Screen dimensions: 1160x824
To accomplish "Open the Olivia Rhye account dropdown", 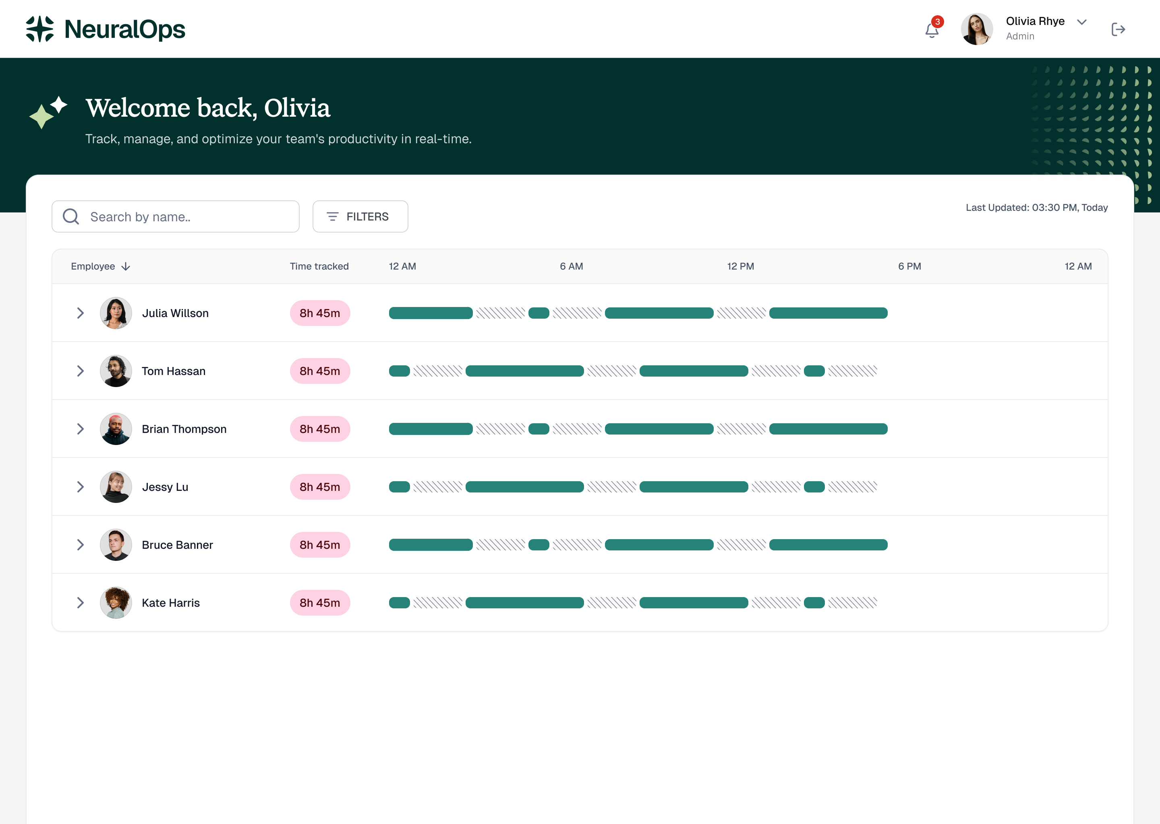I will (1081, 22).
